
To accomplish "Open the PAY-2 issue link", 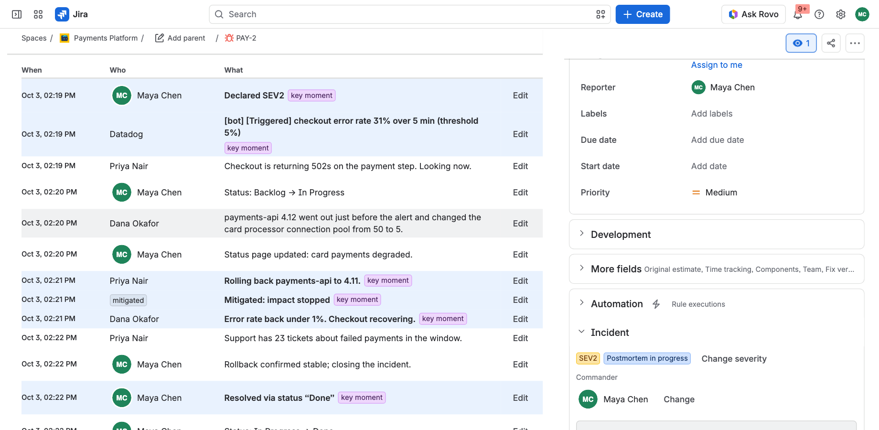I will pyautogui.click(x=246, y=38).
